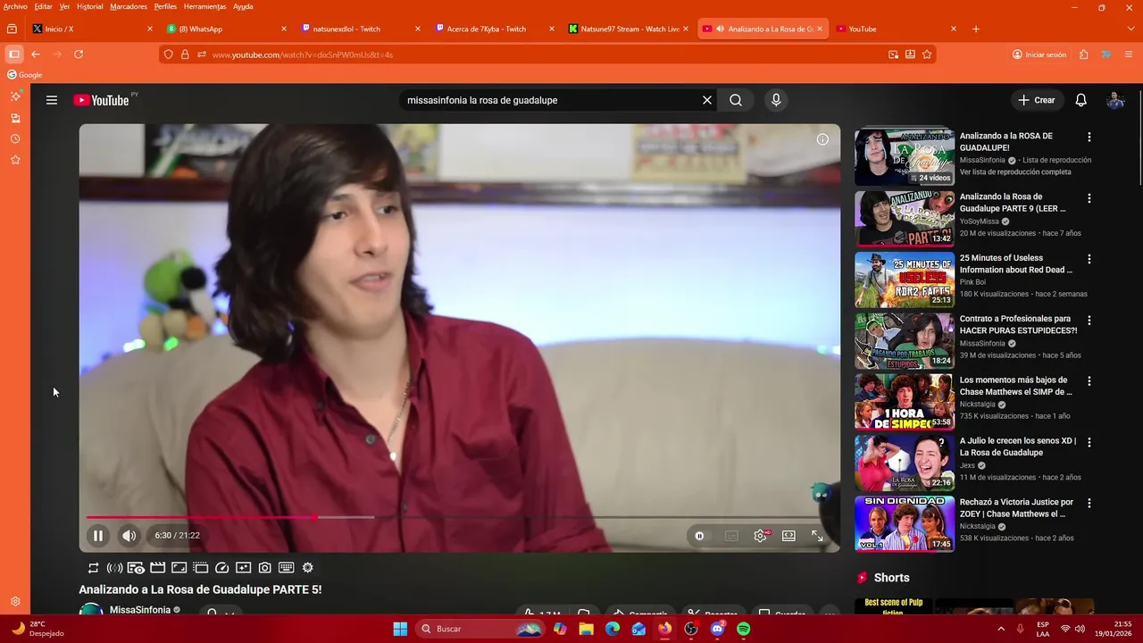Open the account avatar menu
Image resolution: width=1143 pixels, height=643 pixels.
pos(1115,100)
